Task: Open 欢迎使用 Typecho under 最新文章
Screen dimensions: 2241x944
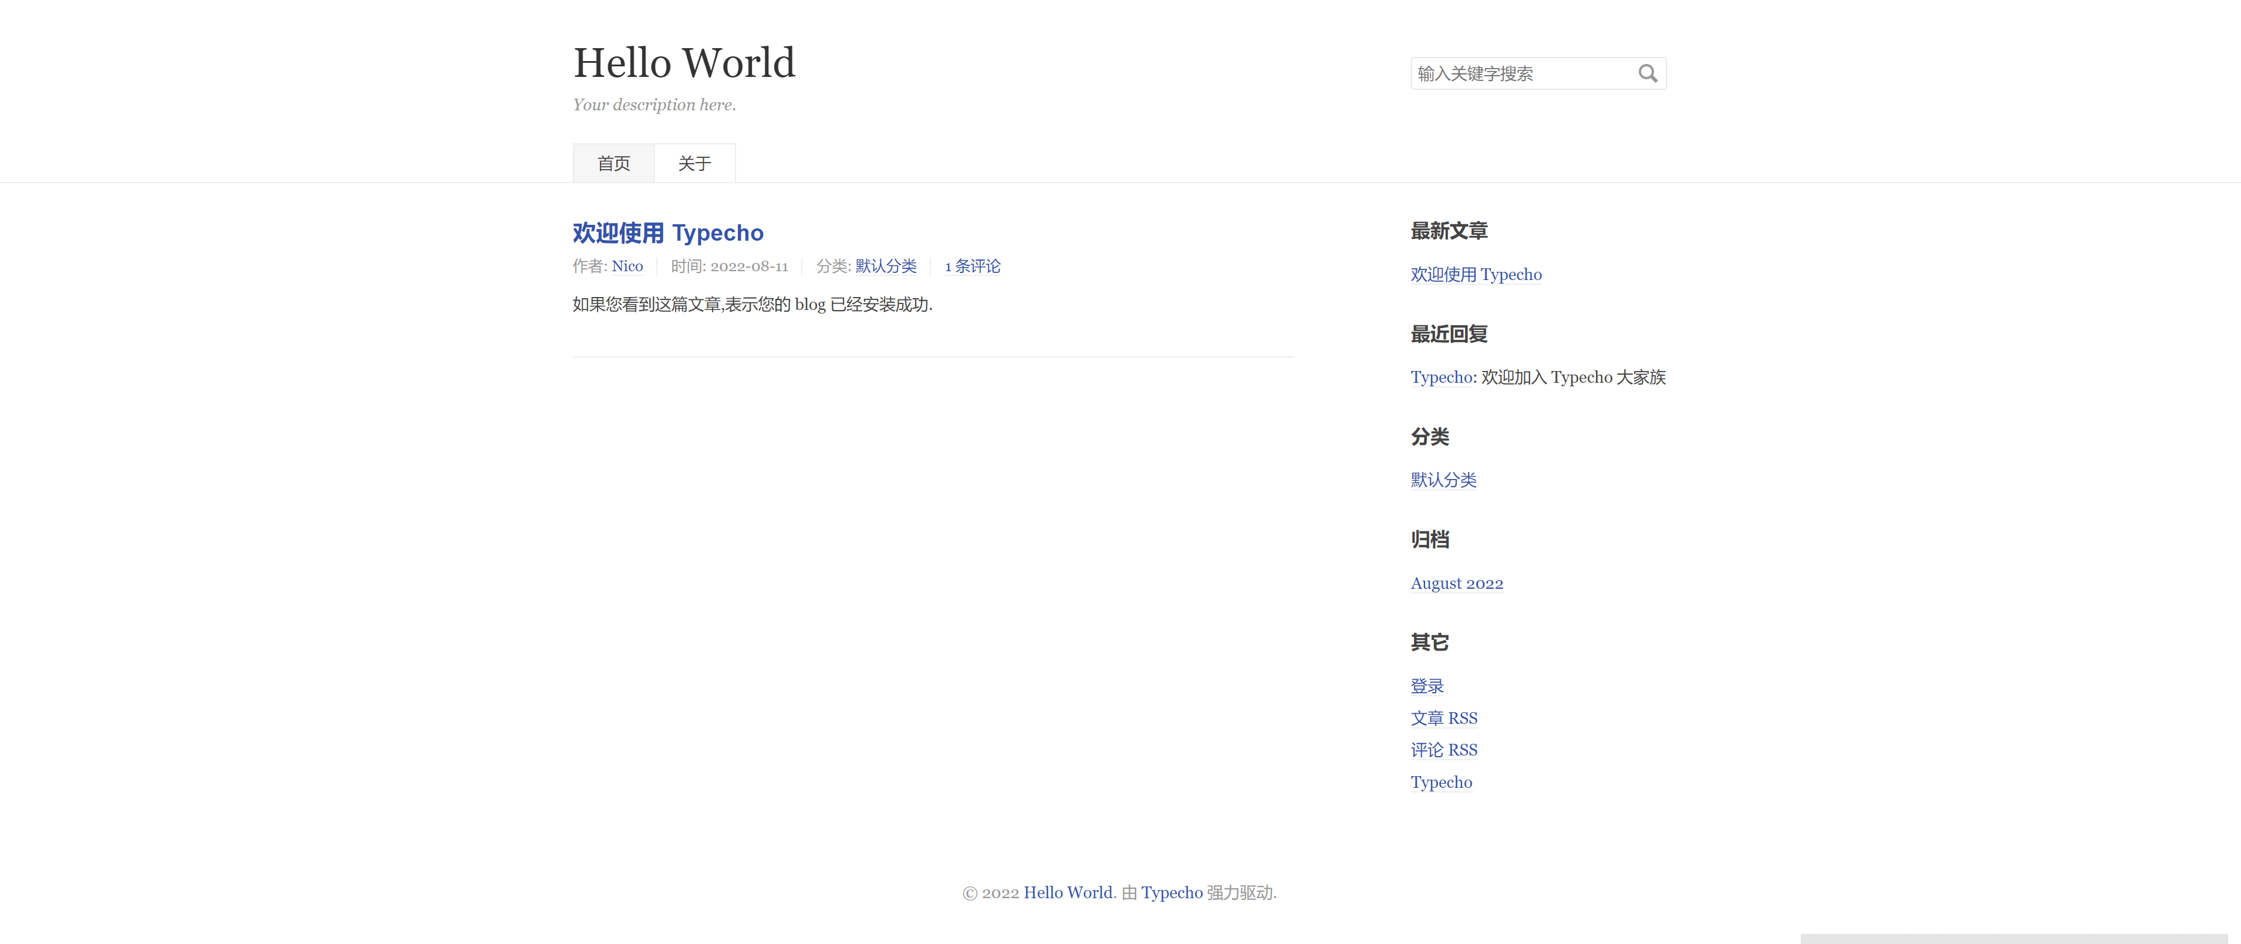Action: click(x=1476, y=275)
